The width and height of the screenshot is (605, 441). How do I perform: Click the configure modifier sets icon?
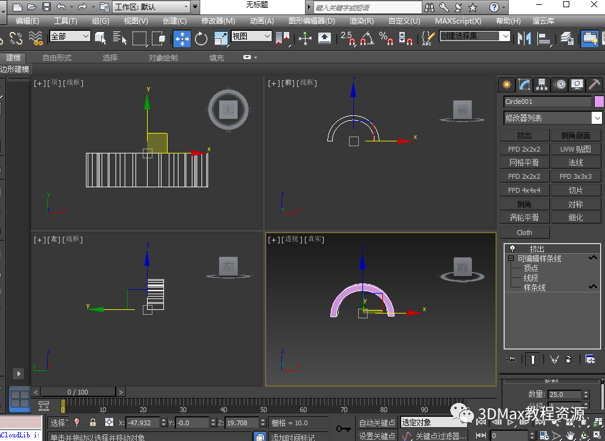(590, 359)
